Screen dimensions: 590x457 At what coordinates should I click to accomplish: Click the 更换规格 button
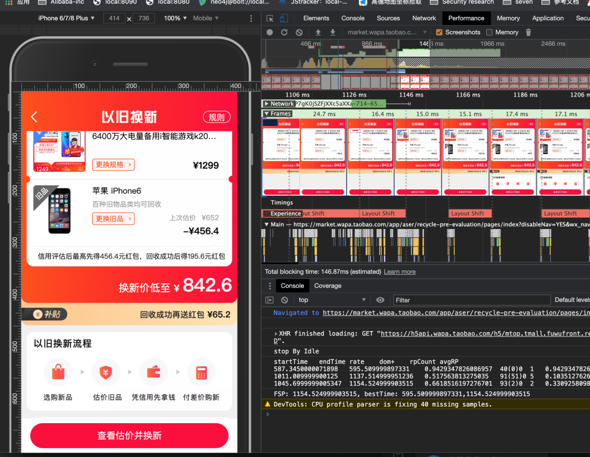pyautogui.click(x=113, y=165)
